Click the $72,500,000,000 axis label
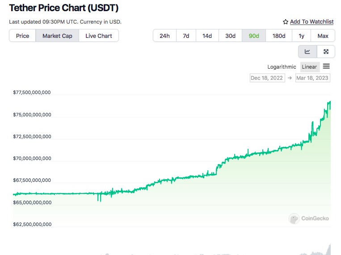 pos(32,136)
